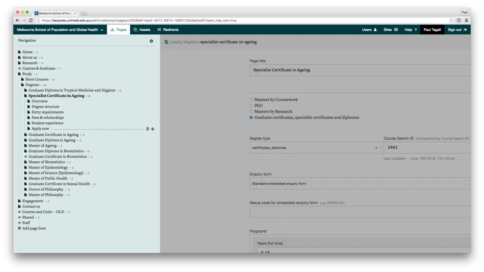Click Add page here link

pyautogui.click(x=34, y=228)
